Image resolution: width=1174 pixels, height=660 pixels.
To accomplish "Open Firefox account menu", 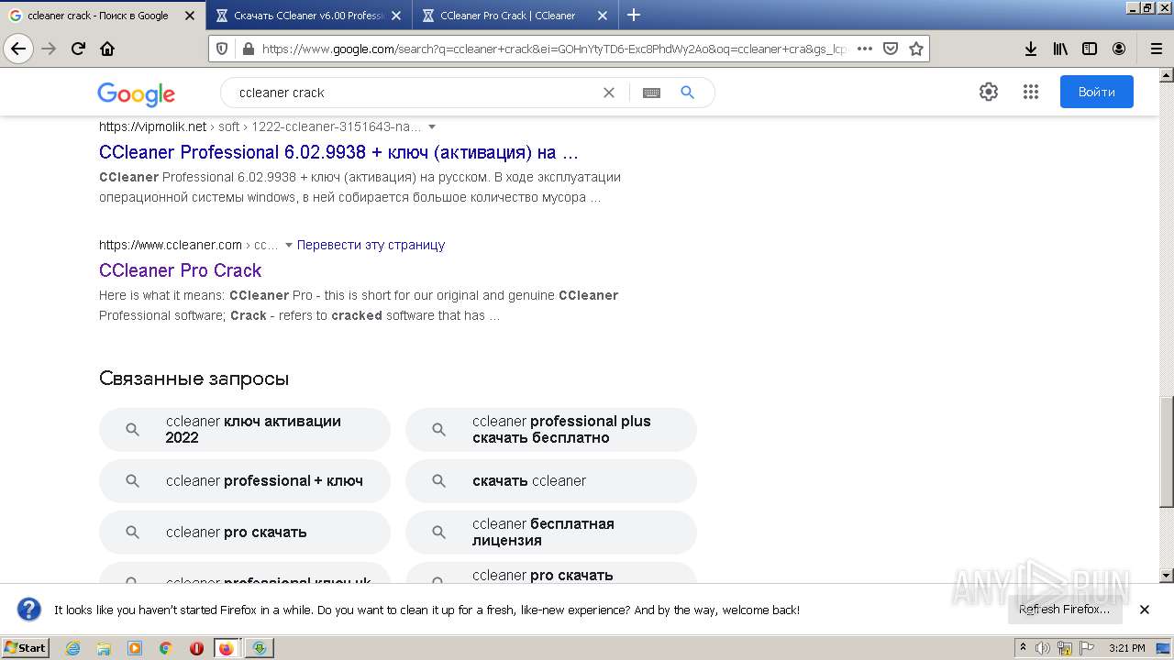I will (1119, 49).
